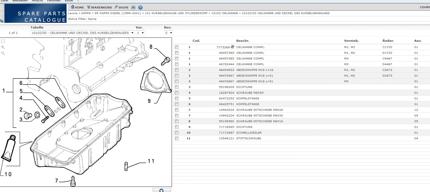Check the box for SCHRAUBE MITSCHEIBE M6X16
The image size is (430, 192).
177,121
